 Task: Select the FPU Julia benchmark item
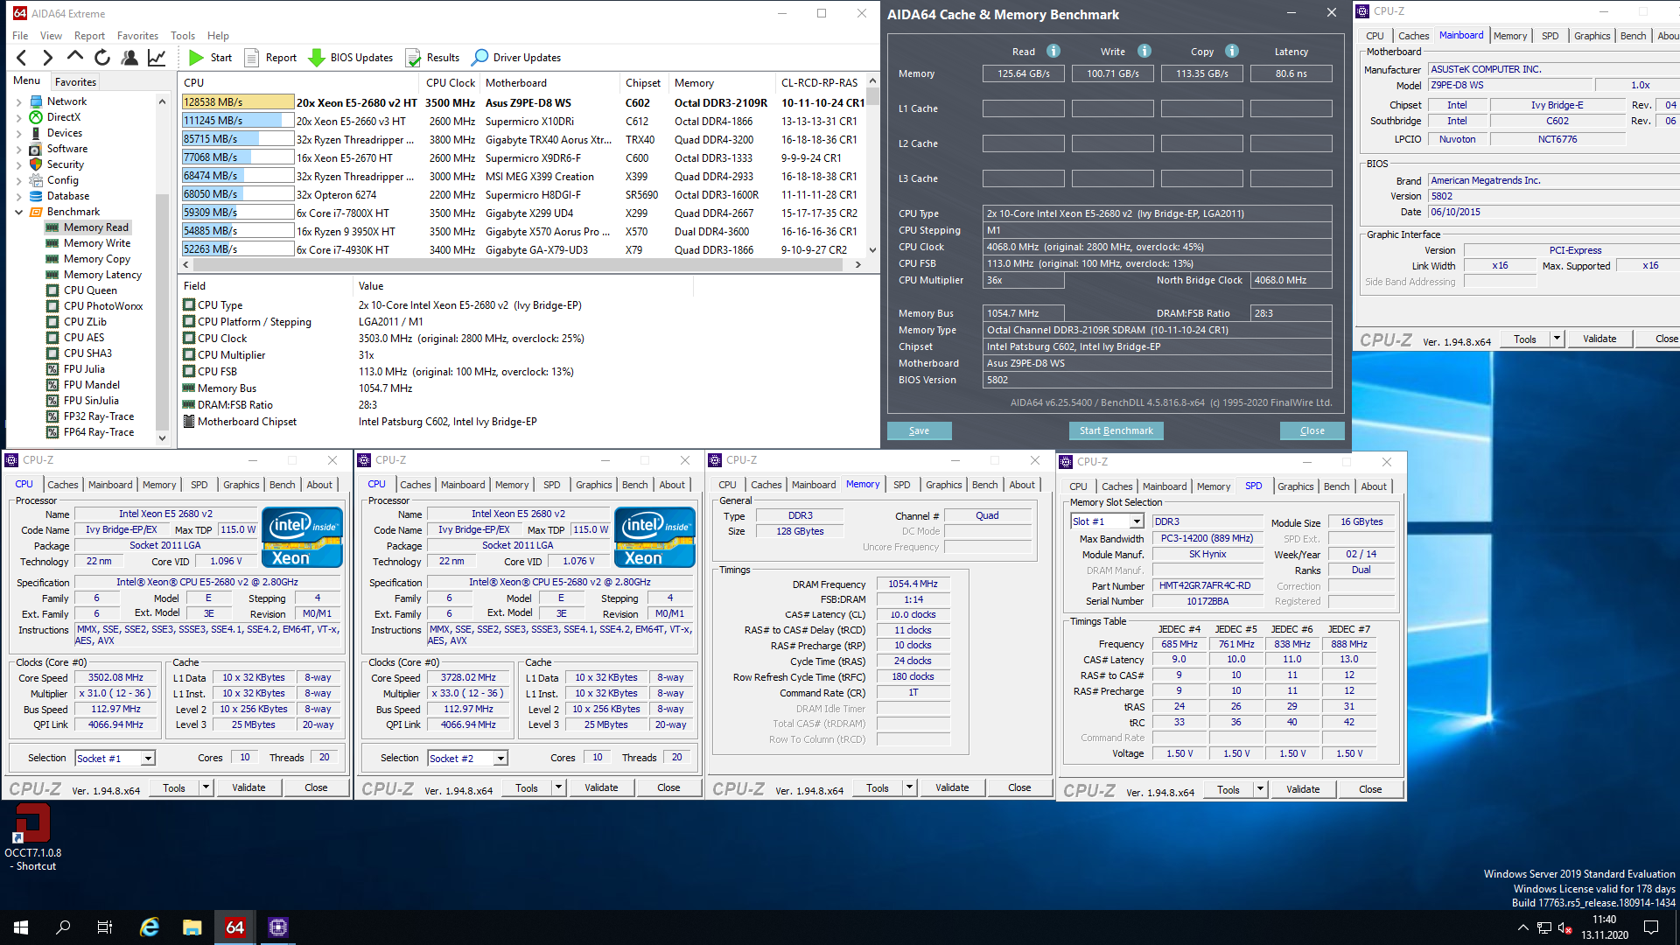click(84, 369)
